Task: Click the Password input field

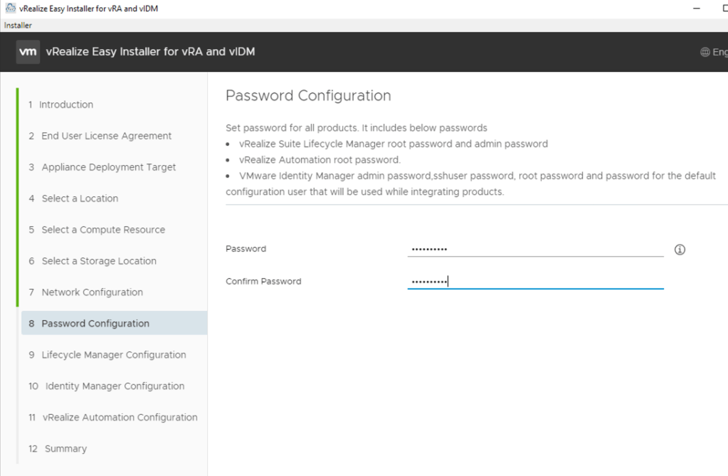Action: point(535,249)
